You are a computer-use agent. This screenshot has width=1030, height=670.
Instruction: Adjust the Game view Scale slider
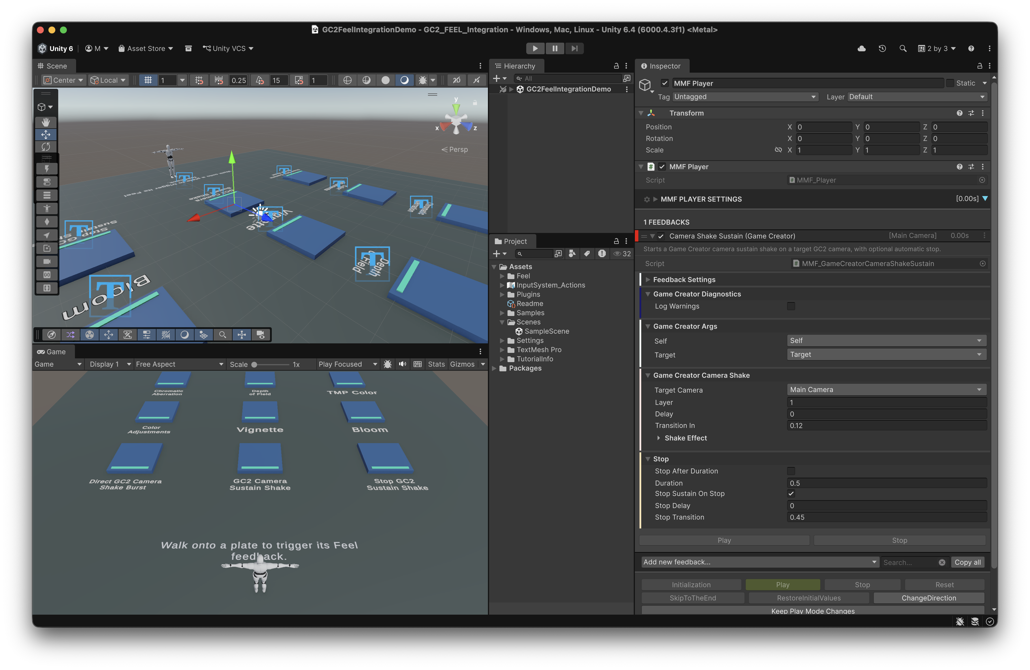click(x=271, y=364)
